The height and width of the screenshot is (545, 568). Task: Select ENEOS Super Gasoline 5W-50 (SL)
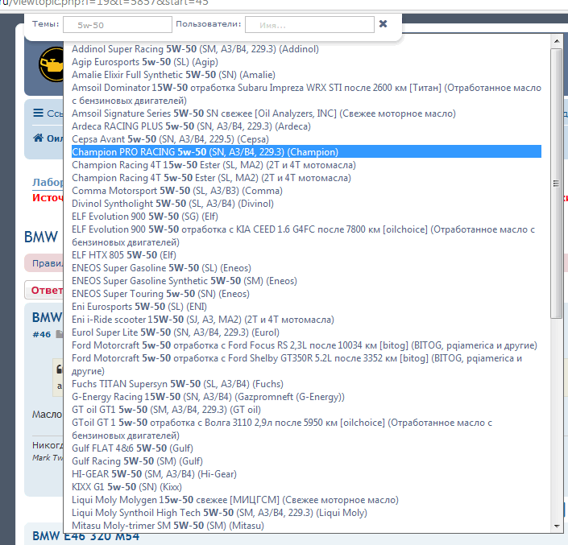(x=162, y=268)
